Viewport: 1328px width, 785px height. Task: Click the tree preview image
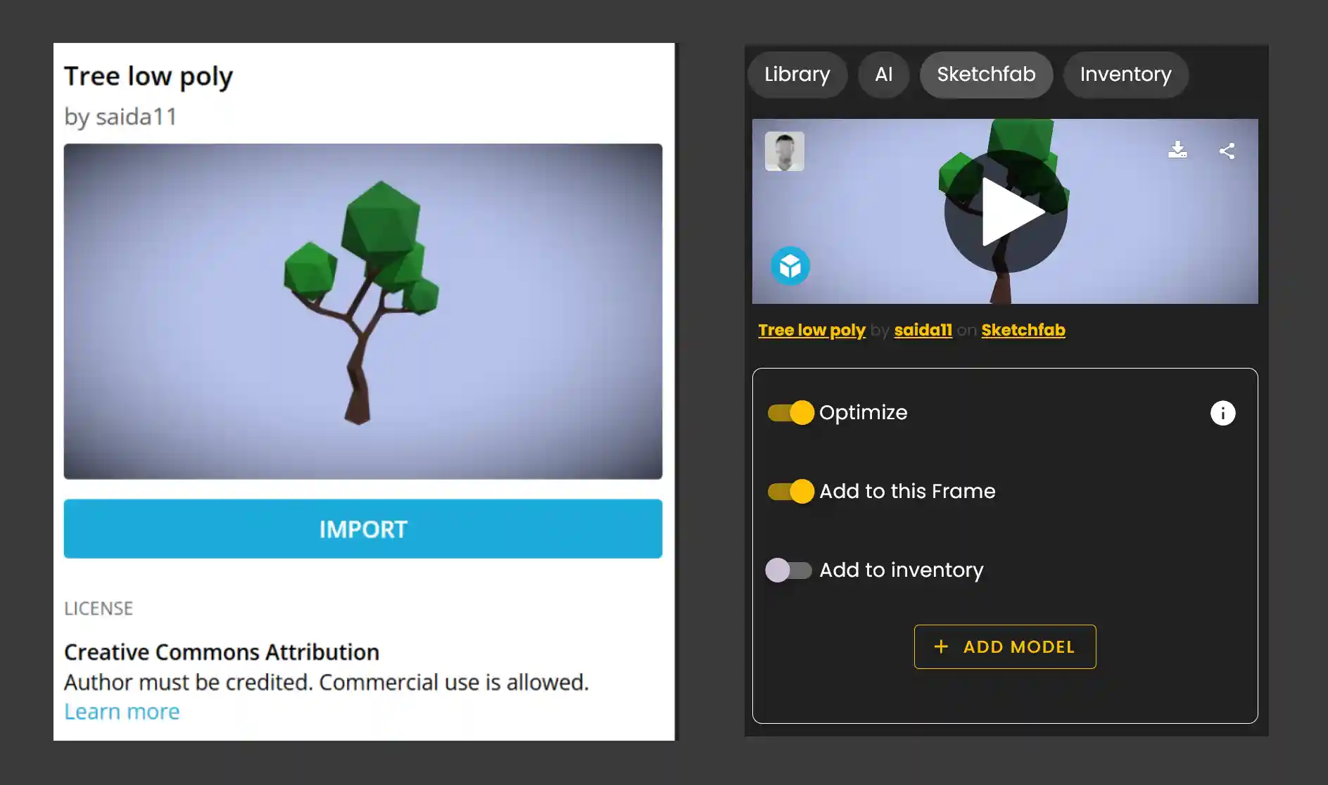(x=363, y=312)
